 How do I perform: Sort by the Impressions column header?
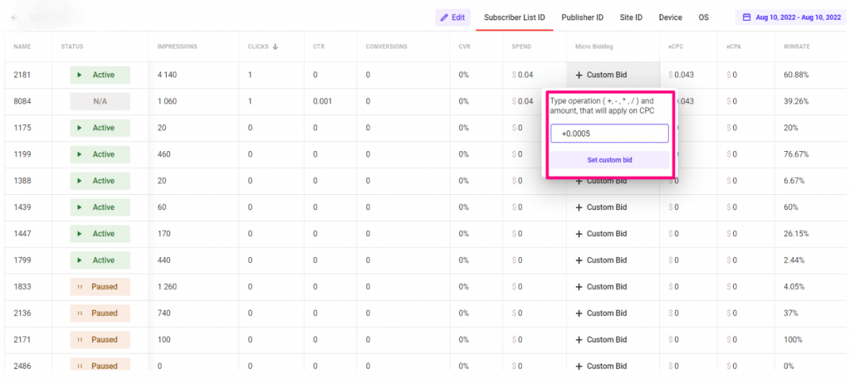coord(177,46)
